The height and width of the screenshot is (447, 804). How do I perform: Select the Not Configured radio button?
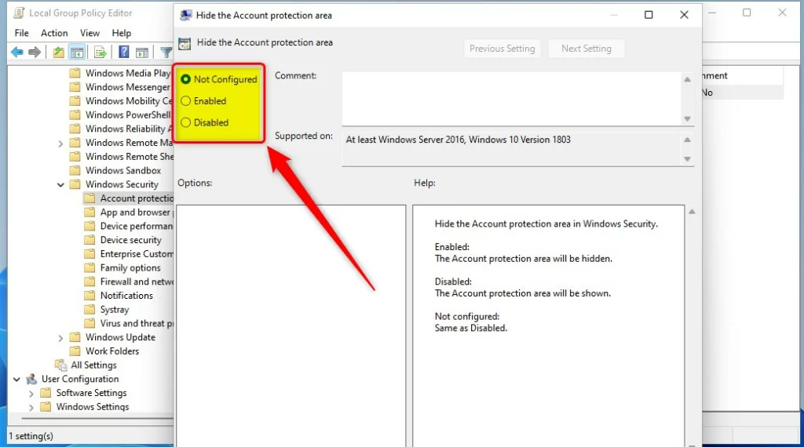(x=185, y=79)
